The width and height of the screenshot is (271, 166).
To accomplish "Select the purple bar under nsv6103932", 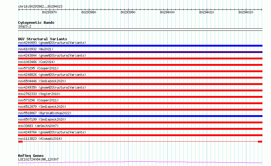I will coord(140,52).
